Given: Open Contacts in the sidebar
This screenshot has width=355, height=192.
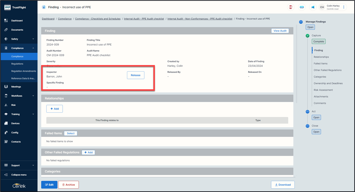Looking at the screenshot, I should coord(16,142).
